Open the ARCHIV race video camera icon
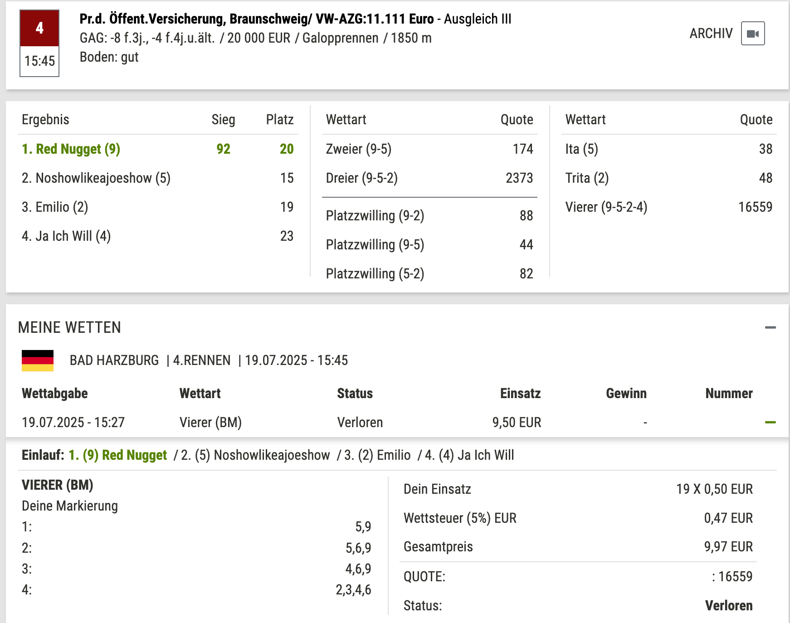Screen dimensions: 790x623 (753, 34)
